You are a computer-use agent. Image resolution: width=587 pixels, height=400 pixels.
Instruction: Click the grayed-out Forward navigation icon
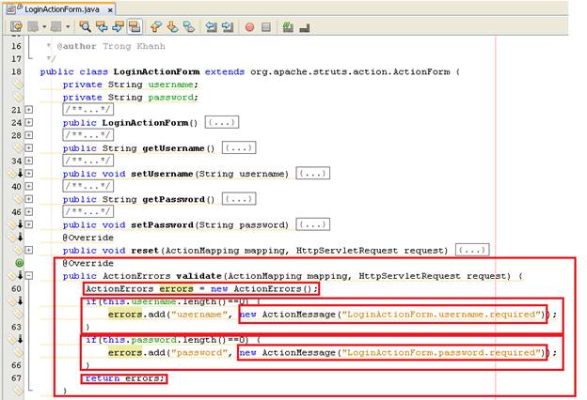coord(56,27)
